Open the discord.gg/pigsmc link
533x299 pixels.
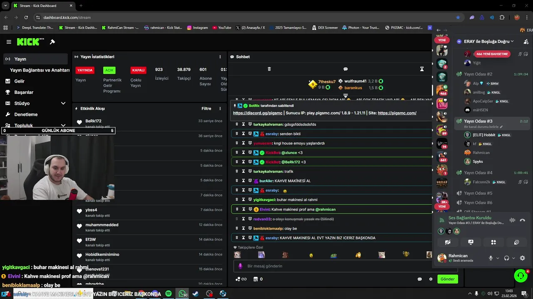point(258,113)
